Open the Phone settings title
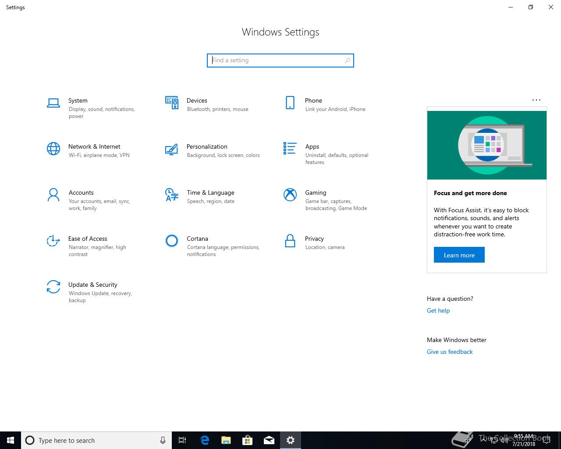The image size is (561, 449). [313, 100]
